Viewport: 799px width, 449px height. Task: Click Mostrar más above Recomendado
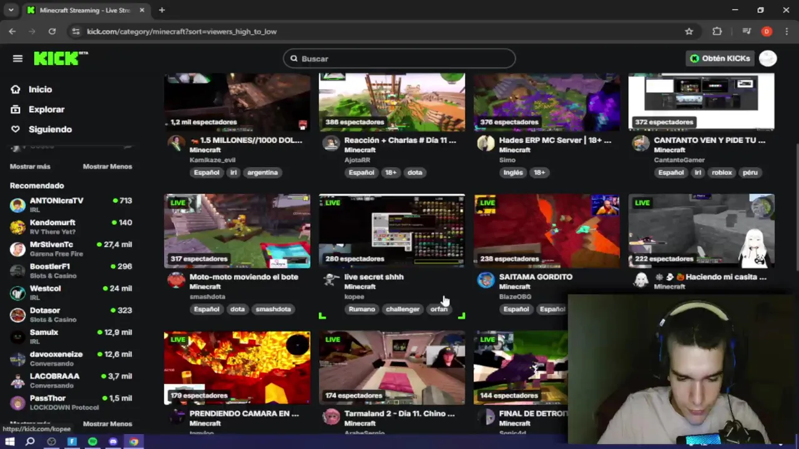pyautogui.click(x=30, y=167)
